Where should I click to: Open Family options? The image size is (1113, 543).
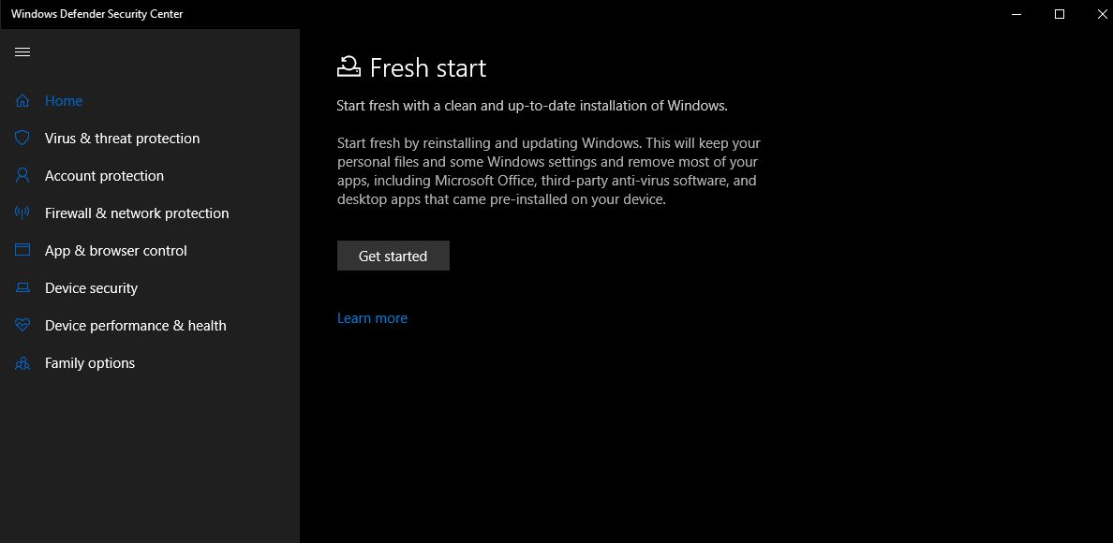[x=89, y=363]
